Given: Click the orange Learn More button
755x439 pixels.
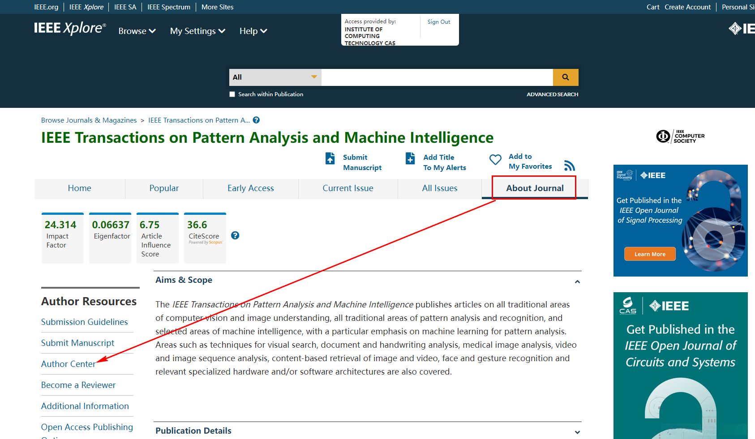Looking at the screenshot, I should coord(650,254).
